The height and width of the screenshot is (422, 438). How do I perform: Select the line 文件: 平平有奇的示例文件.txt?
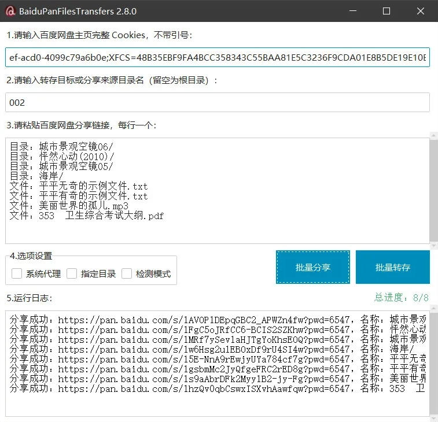pyautogui.click(x=79, y=196)
